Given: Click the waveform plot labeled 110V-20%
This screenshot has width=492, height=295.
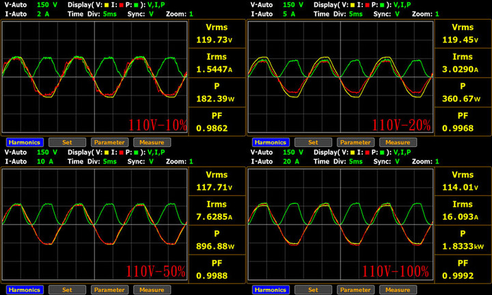Looking at the screenshot, I should pos(340,76).
